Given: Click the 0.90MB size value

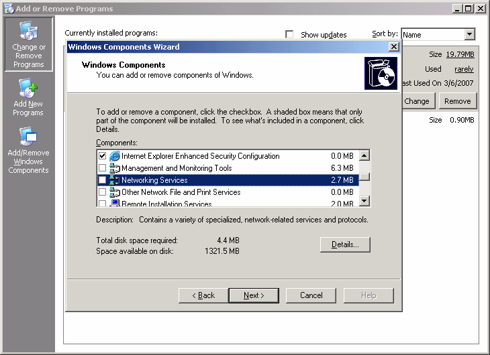Looking at the screenshot, I should [462, 120].
